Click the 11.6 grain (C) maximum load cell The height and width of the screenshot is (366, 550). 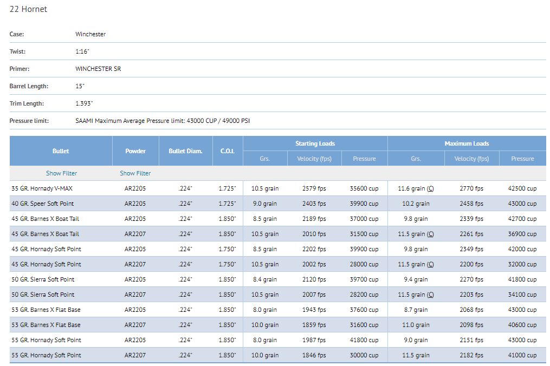click(x=416, y=188)
